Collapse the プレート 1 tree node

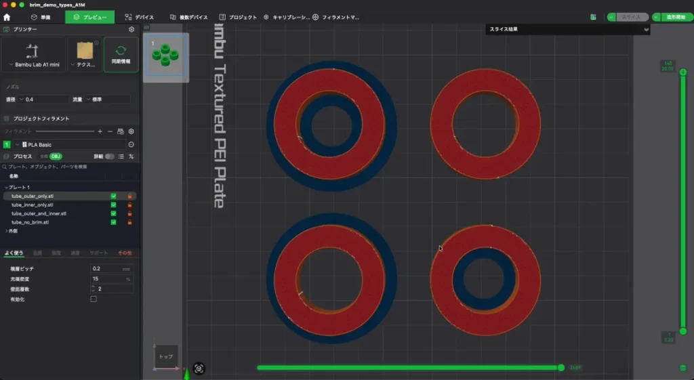click(6, 188)
